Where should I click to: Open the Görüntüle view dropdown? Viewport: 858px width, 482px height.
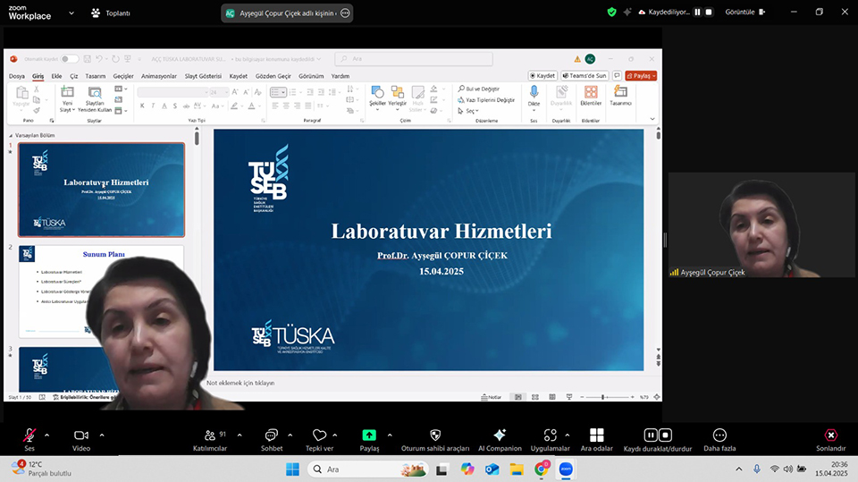tap(742, 13)
